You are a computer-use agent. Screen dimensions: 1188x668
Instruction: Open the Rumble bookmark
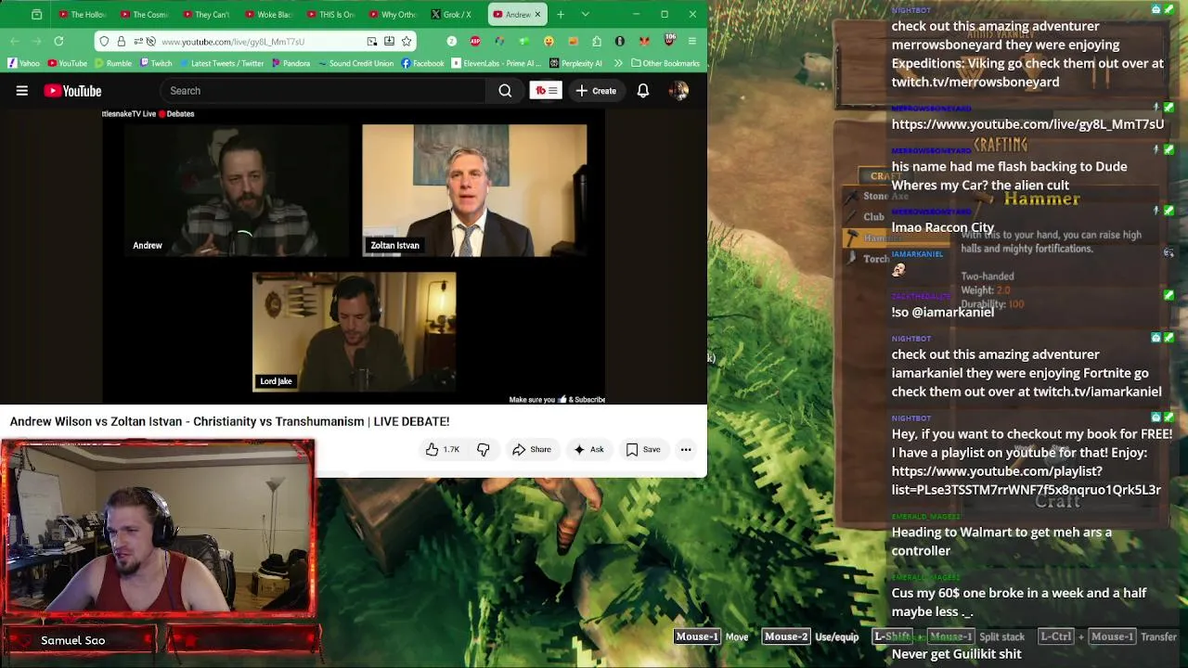(x=112, y=63)
